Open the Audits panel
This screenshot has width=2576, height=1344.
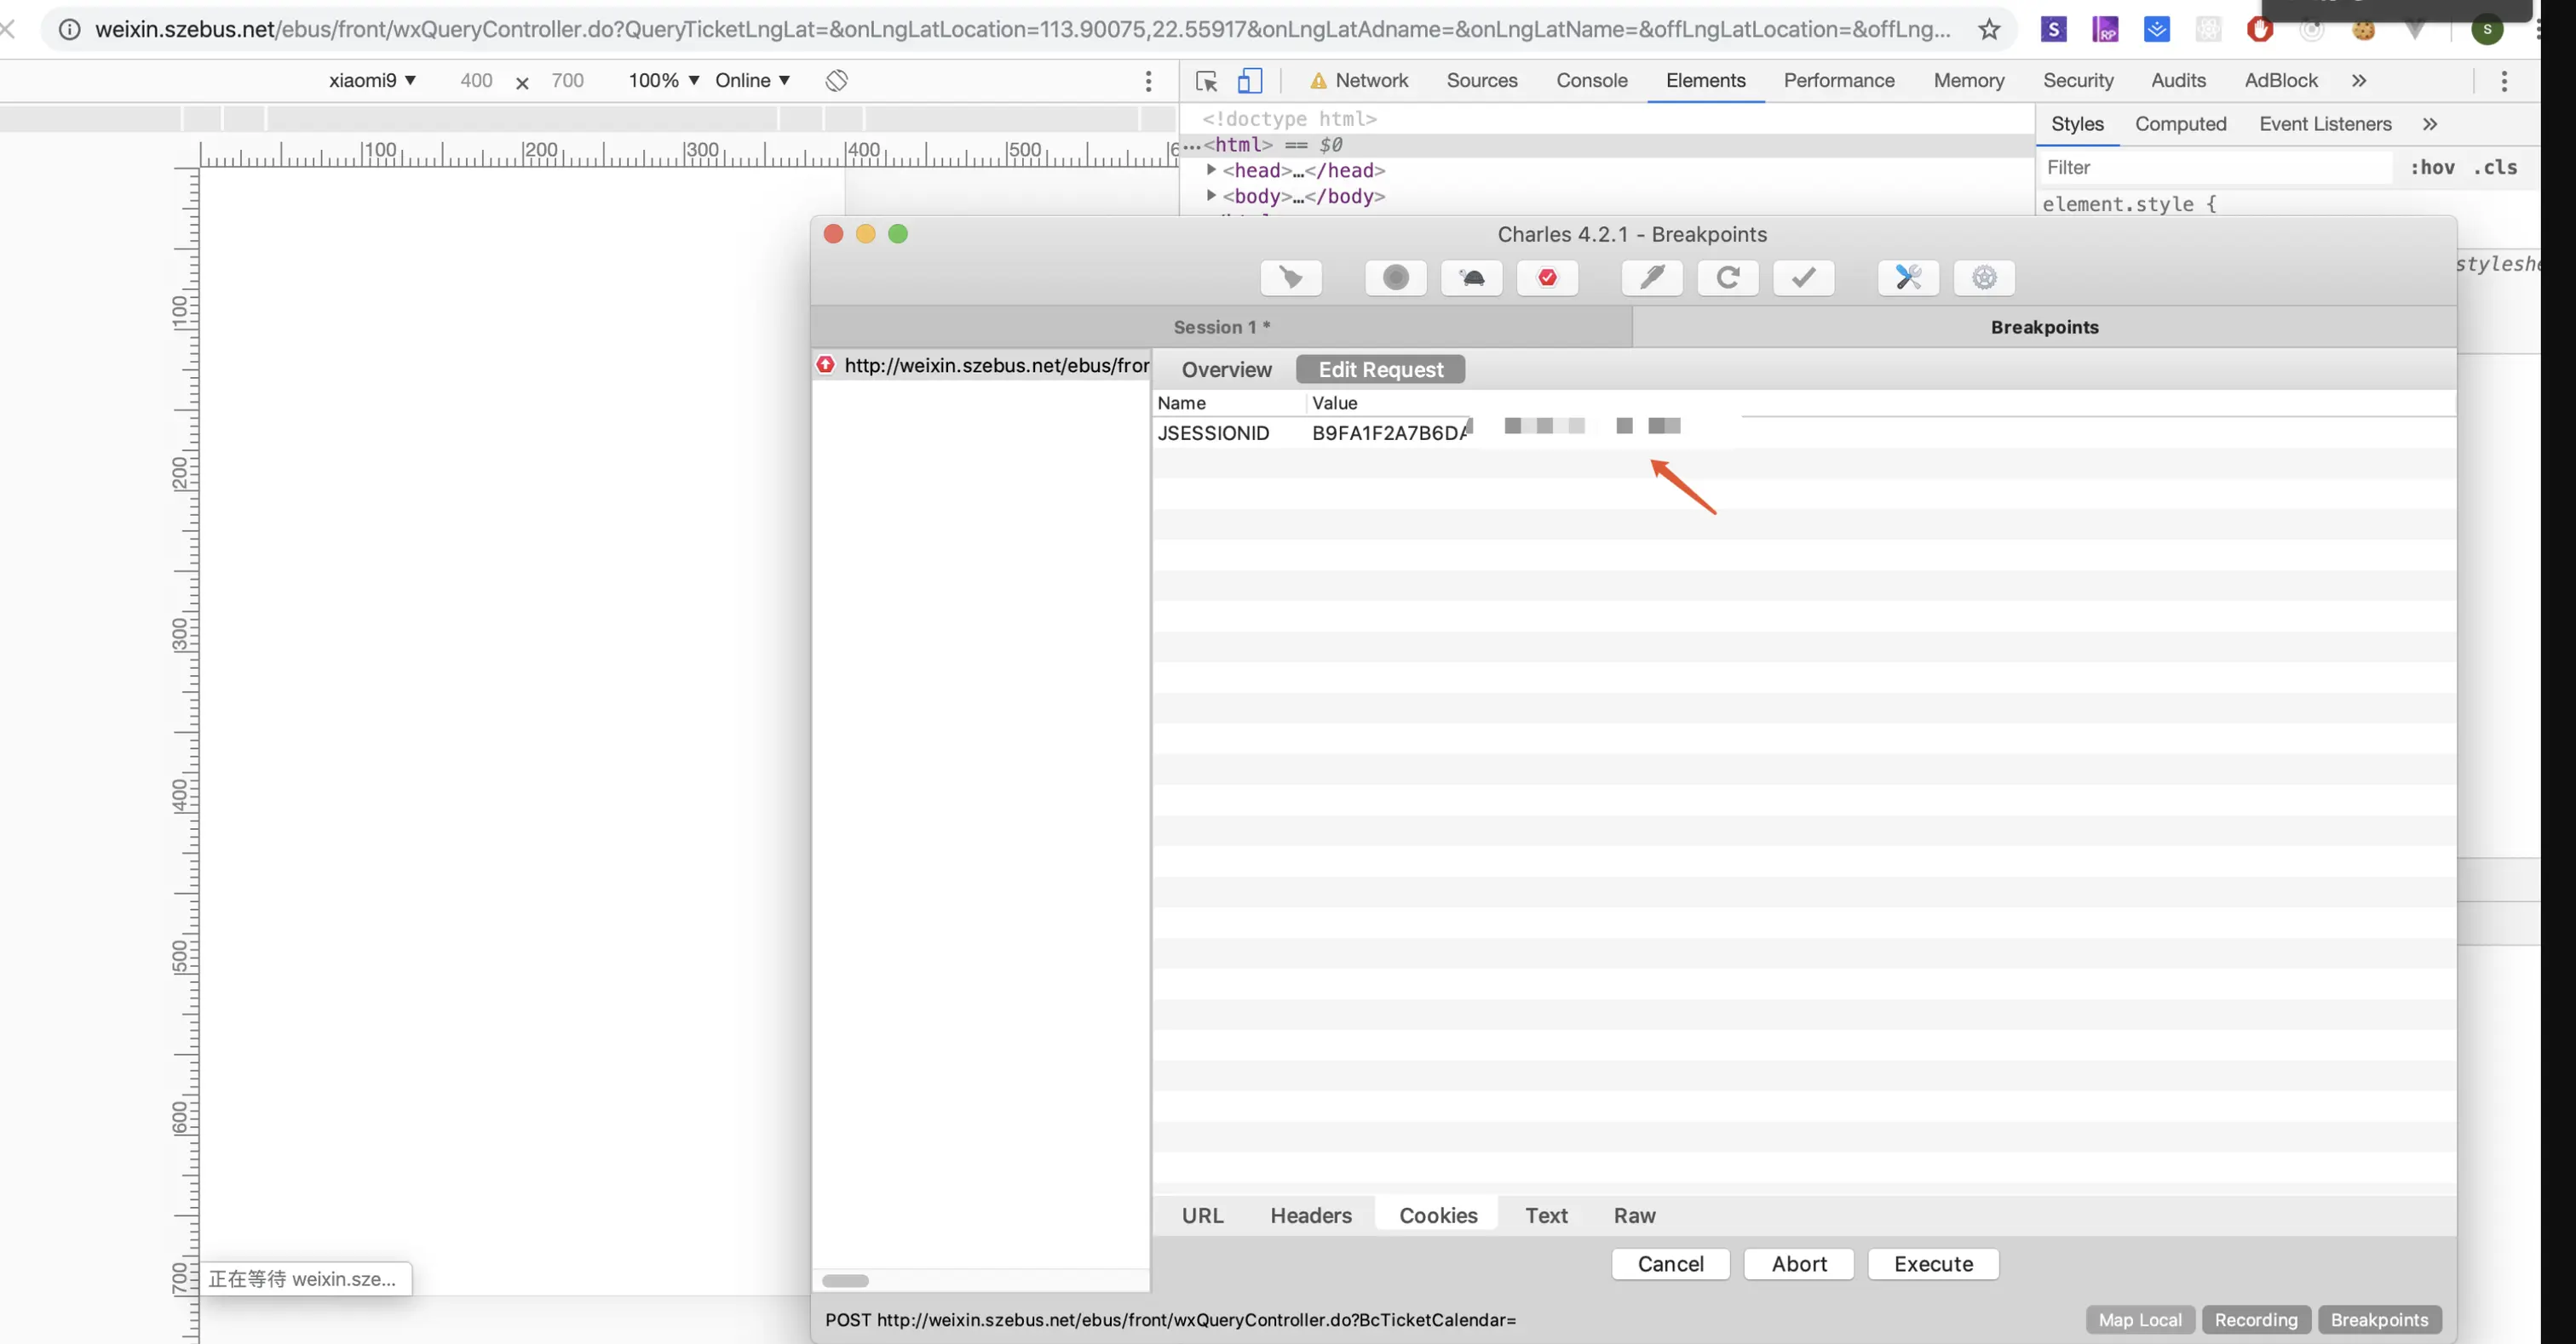2178,80
